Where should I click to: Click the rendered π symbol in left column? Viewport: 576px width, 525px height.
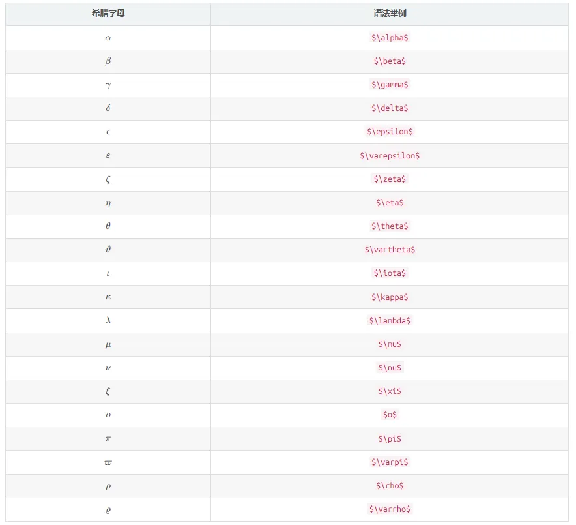108,439
